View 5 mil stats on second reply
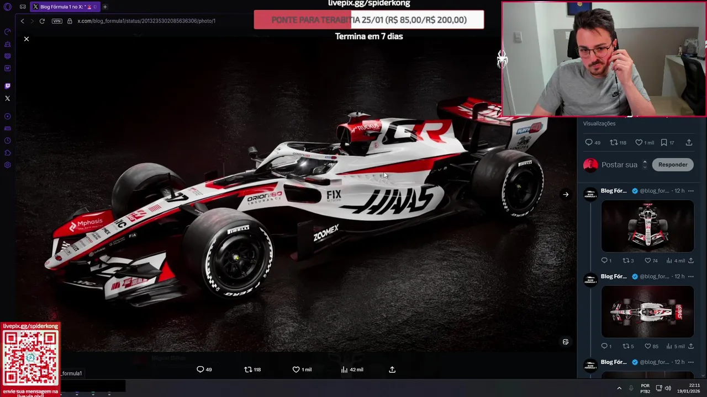Screen dimensions: 707x397 tap(676, 346)
